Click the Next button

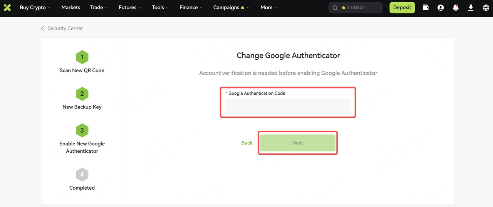(x=298, y=143)
